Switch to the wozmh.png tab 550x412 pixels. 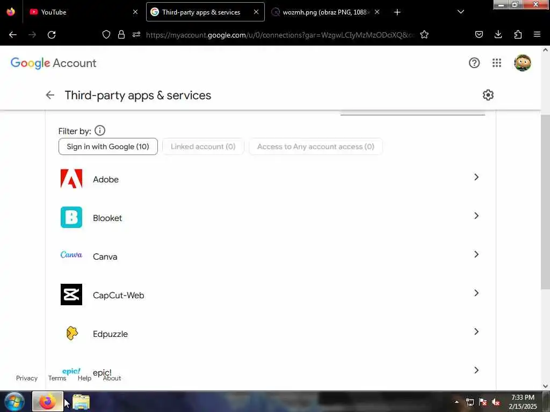326,12
